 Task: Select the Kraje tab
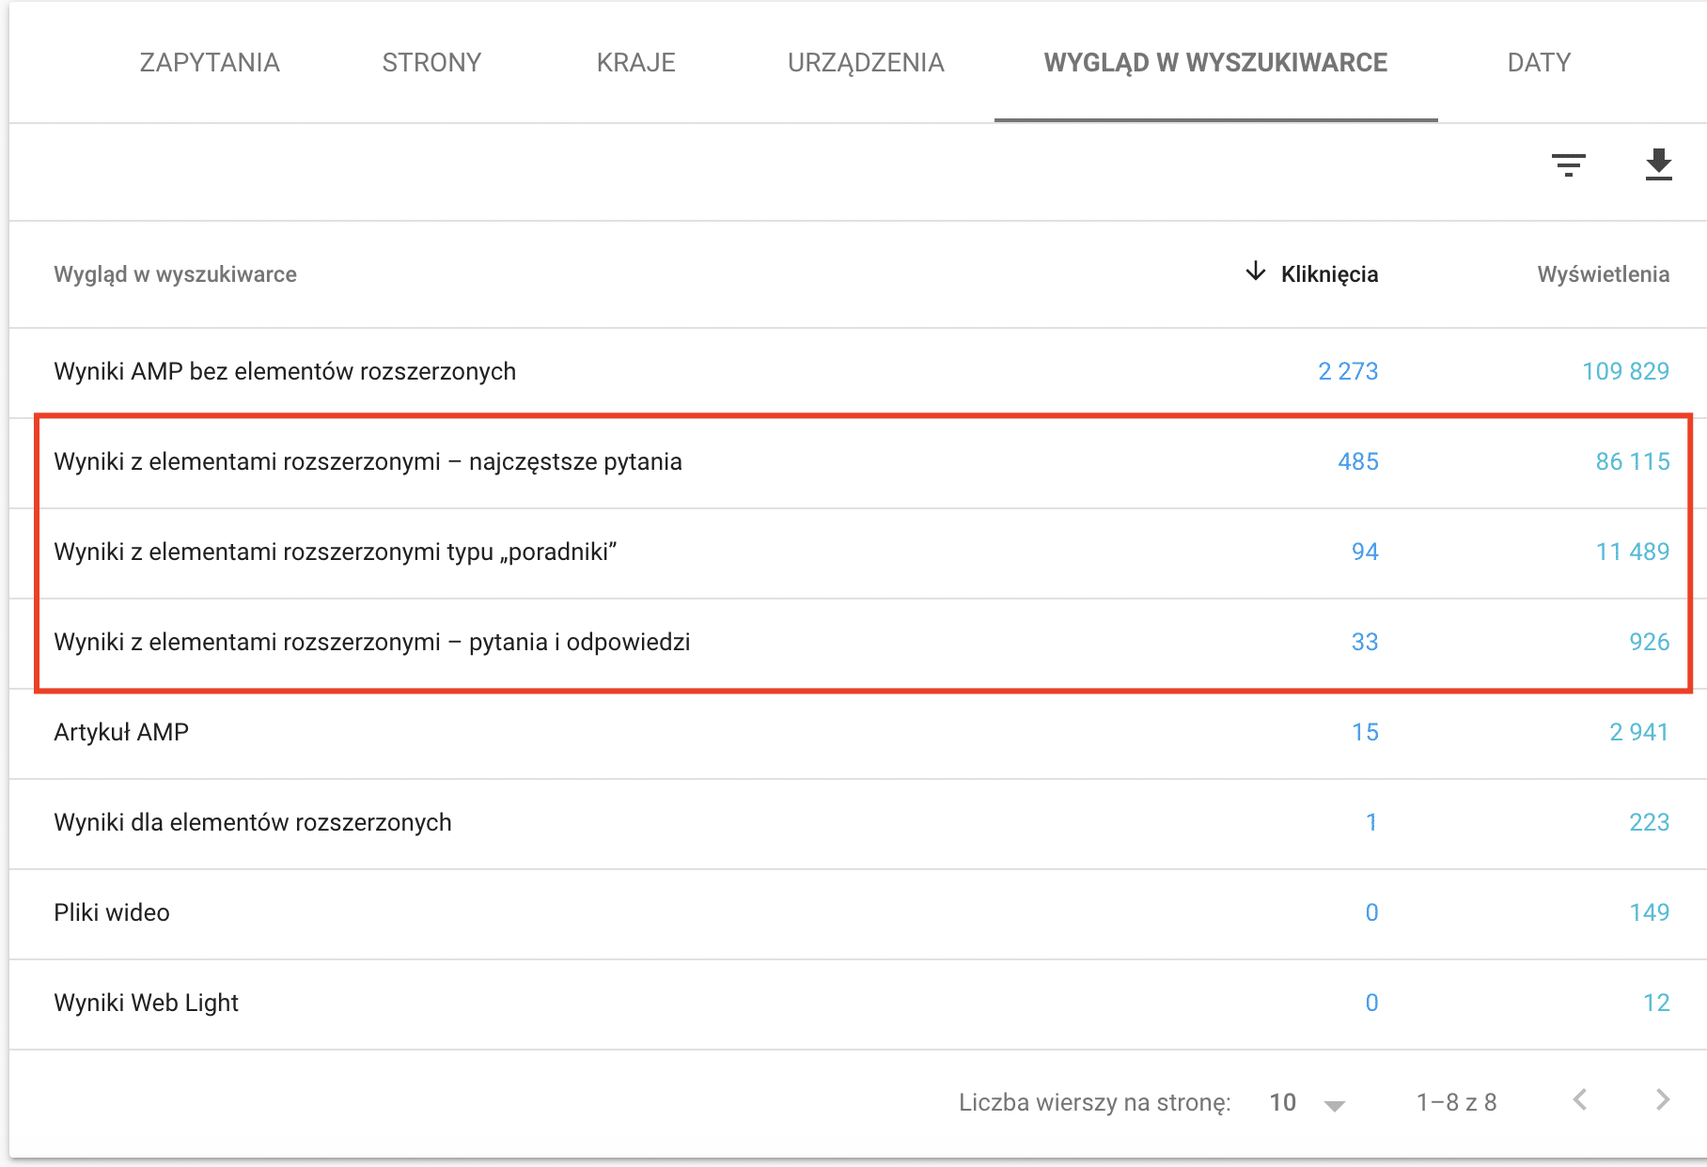[635, 63]
